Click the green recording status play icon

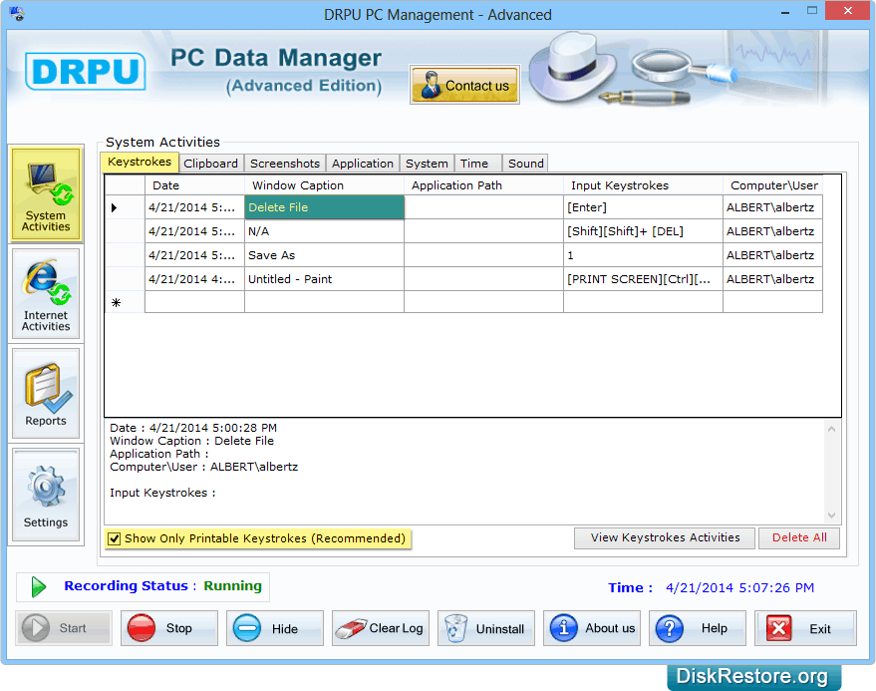point(38,587)
